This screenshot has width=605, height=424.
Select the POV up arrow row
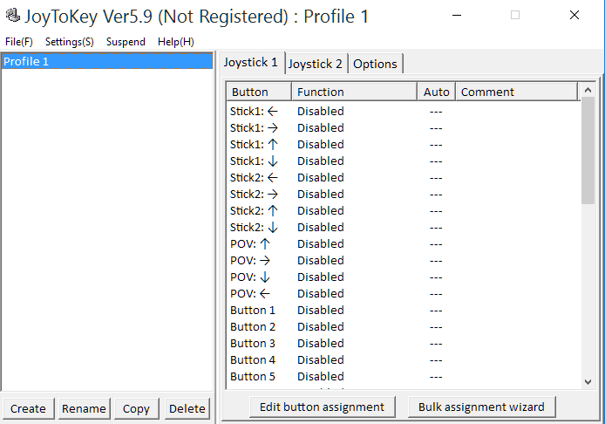pos(404,244)
